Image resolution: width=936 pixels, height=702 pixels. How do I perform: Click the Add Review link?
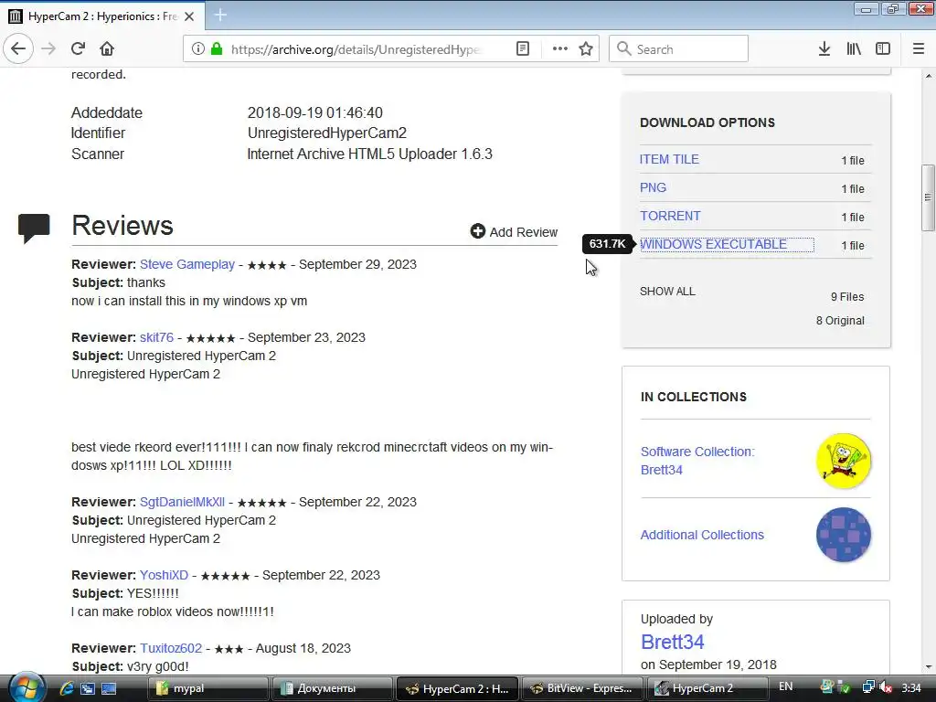coord(524,231)
